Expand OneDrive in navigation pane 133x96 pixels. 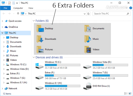coord(2,27)
